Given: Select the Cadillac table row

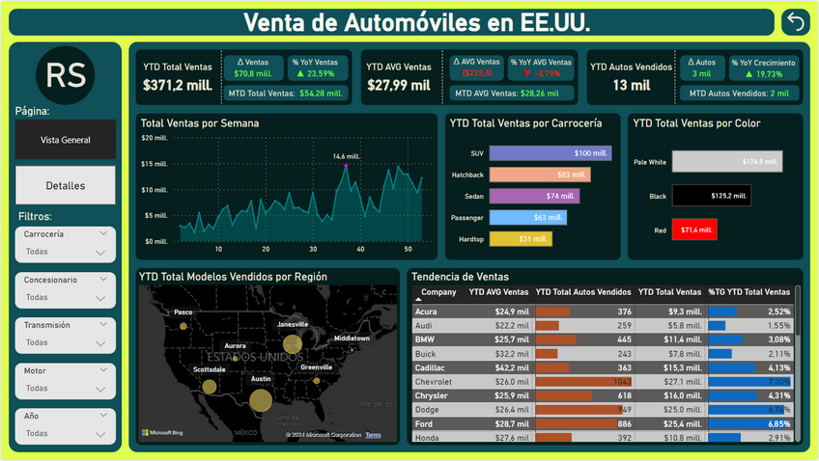Looking at the screenshot, I should click(x=603, y=367).
